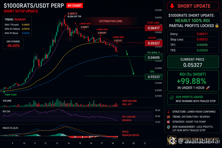Click the lock icon after PARTIAL PROFITS LOCKED
Image resolution: width=222 pixels, height=148 pixels.
pyautogui.click(x=217, y=26)
